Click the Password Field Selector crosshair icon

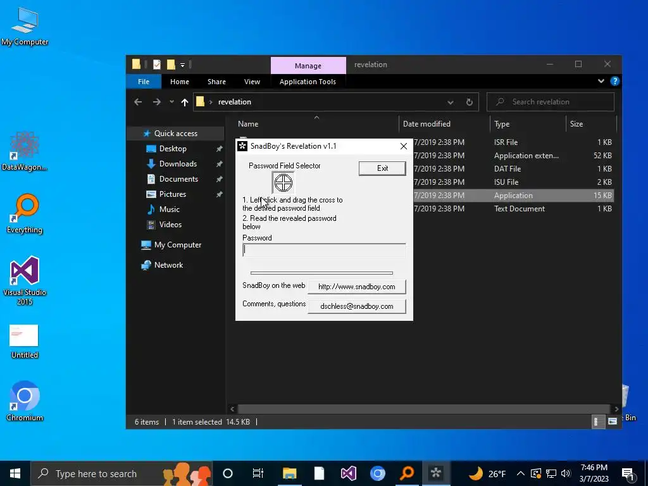(283, 183)
